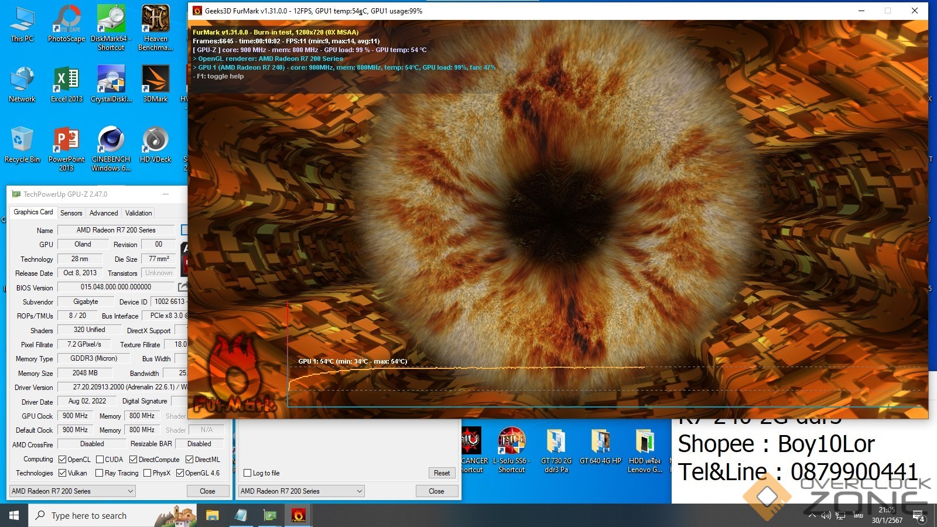
Task: Click Close button in GPU-Z Graphics Card window
Action: click(207, 491)
